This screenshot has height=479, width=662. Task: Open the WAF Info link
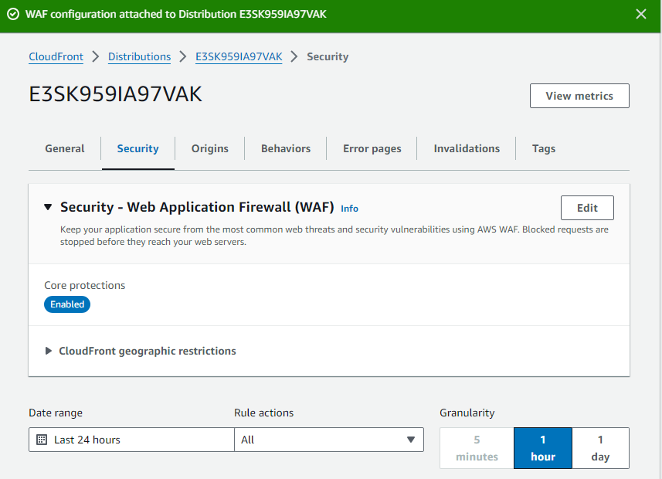point(349,209)
